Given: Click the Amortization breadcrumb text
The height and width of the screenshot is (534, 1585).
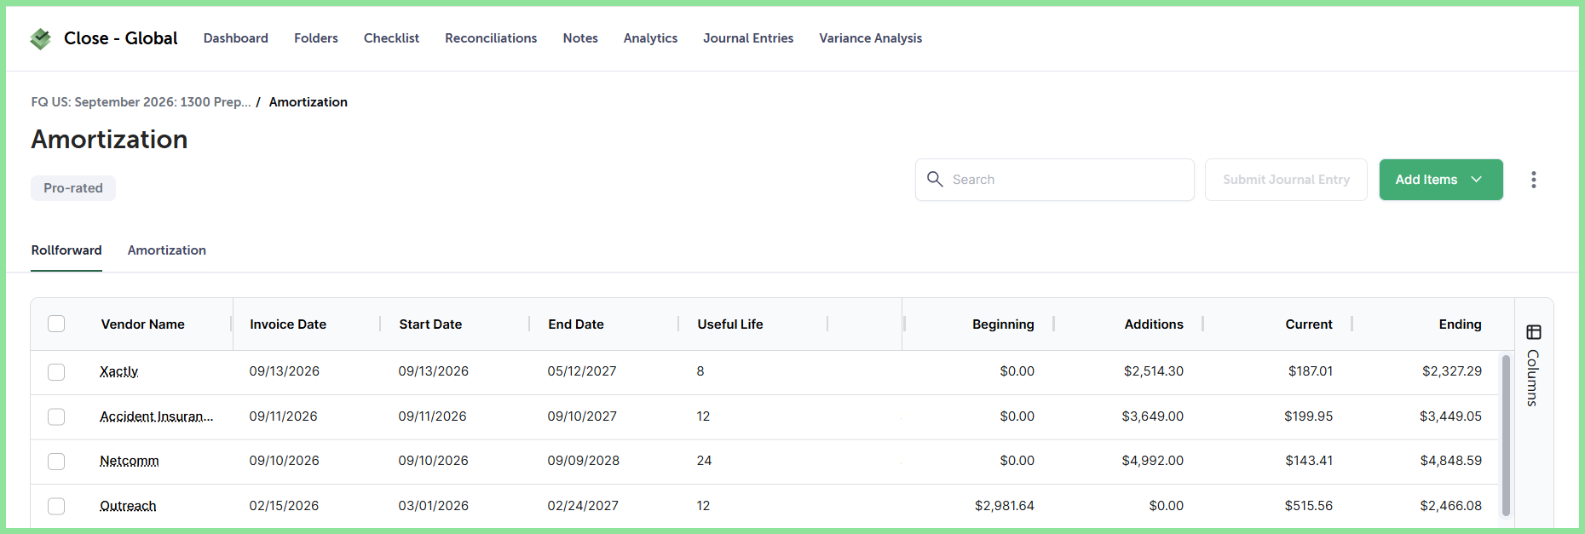Looking at the screenshot, I should [x=308, y=102].
